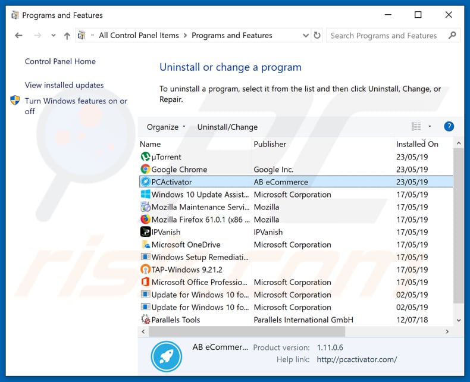Click the Microsoft Office Professional icon
The height and width of the screenshot is (382, 470).
(145, 282)
